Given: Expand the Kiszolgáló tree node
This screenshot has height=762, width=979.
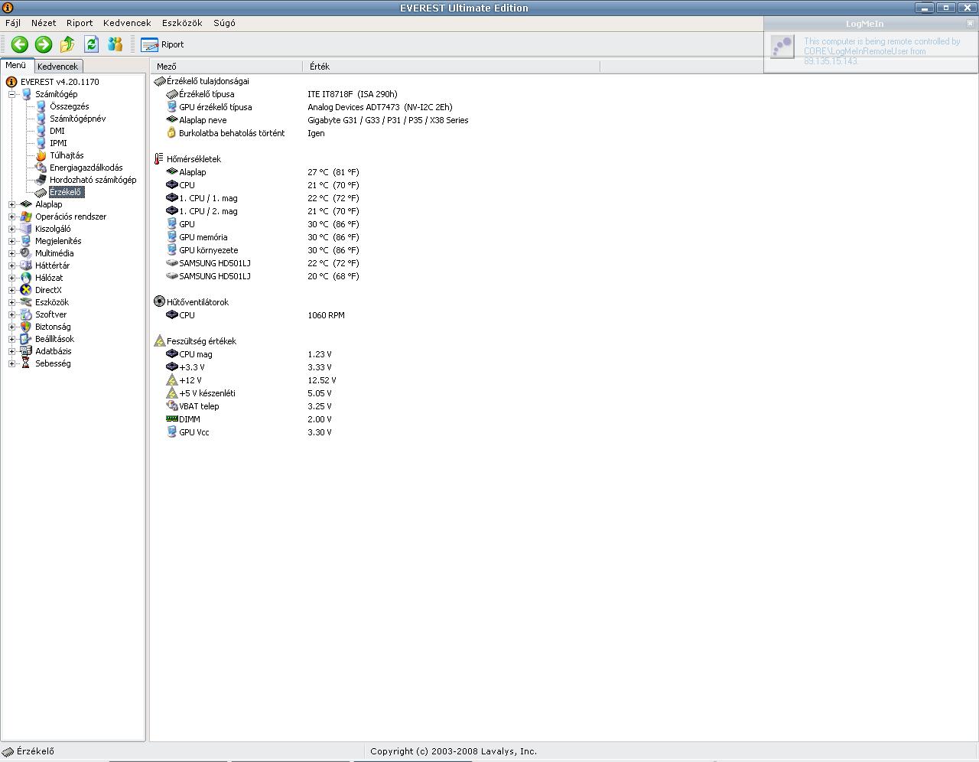Looking at the screenshot, I should tap(12, 229).
